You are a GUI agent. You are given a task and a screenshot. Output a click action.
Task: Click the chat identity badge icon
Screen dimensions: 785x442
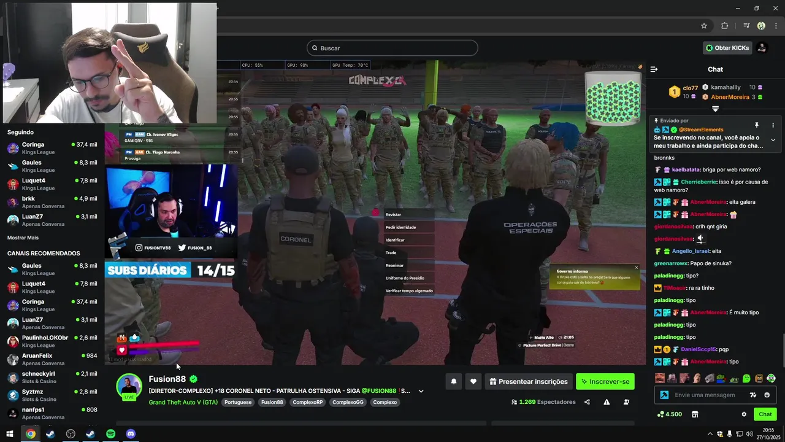click(x=664, y=395)
